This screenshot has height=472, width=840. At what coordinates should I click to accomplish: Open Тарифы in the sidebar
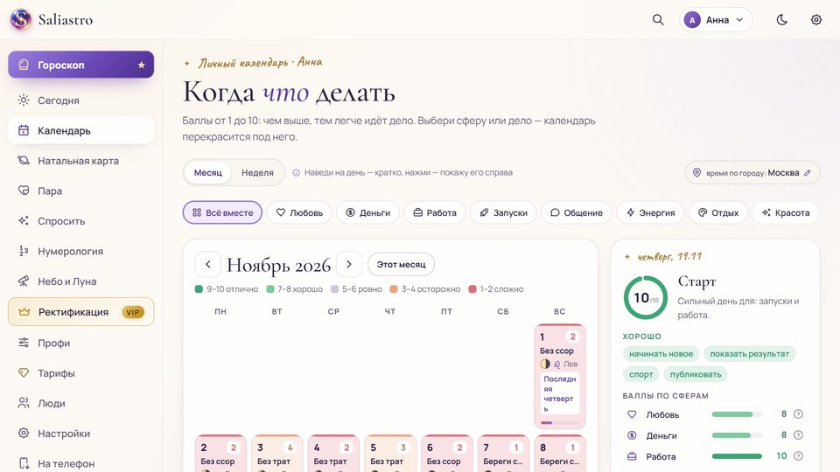point(80,372)
